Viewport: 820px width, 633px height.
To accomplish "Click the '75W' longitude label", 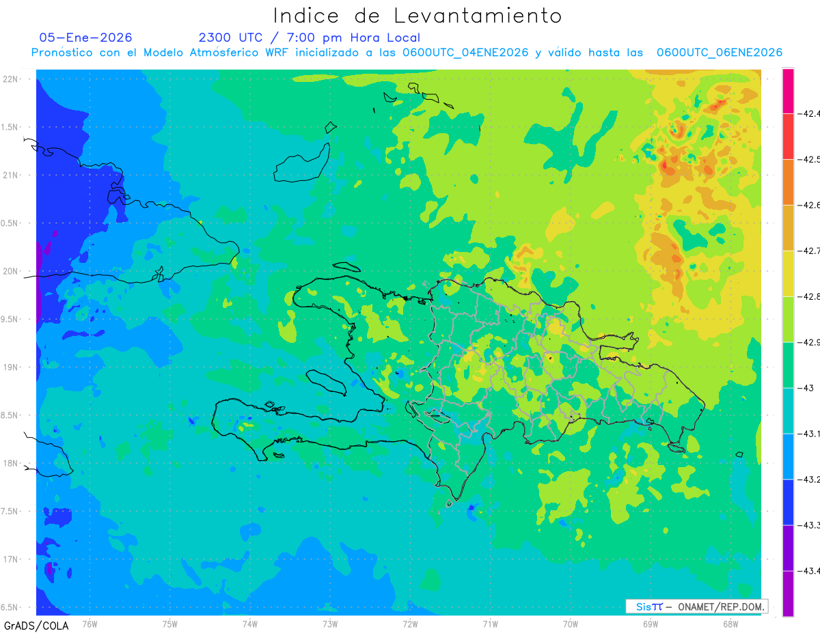I will pos(170,623).
